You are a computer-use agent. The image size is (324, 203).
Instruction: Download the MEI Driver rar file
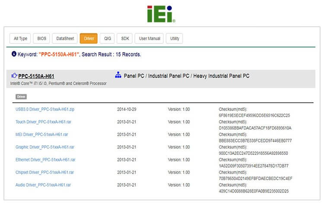41,134
